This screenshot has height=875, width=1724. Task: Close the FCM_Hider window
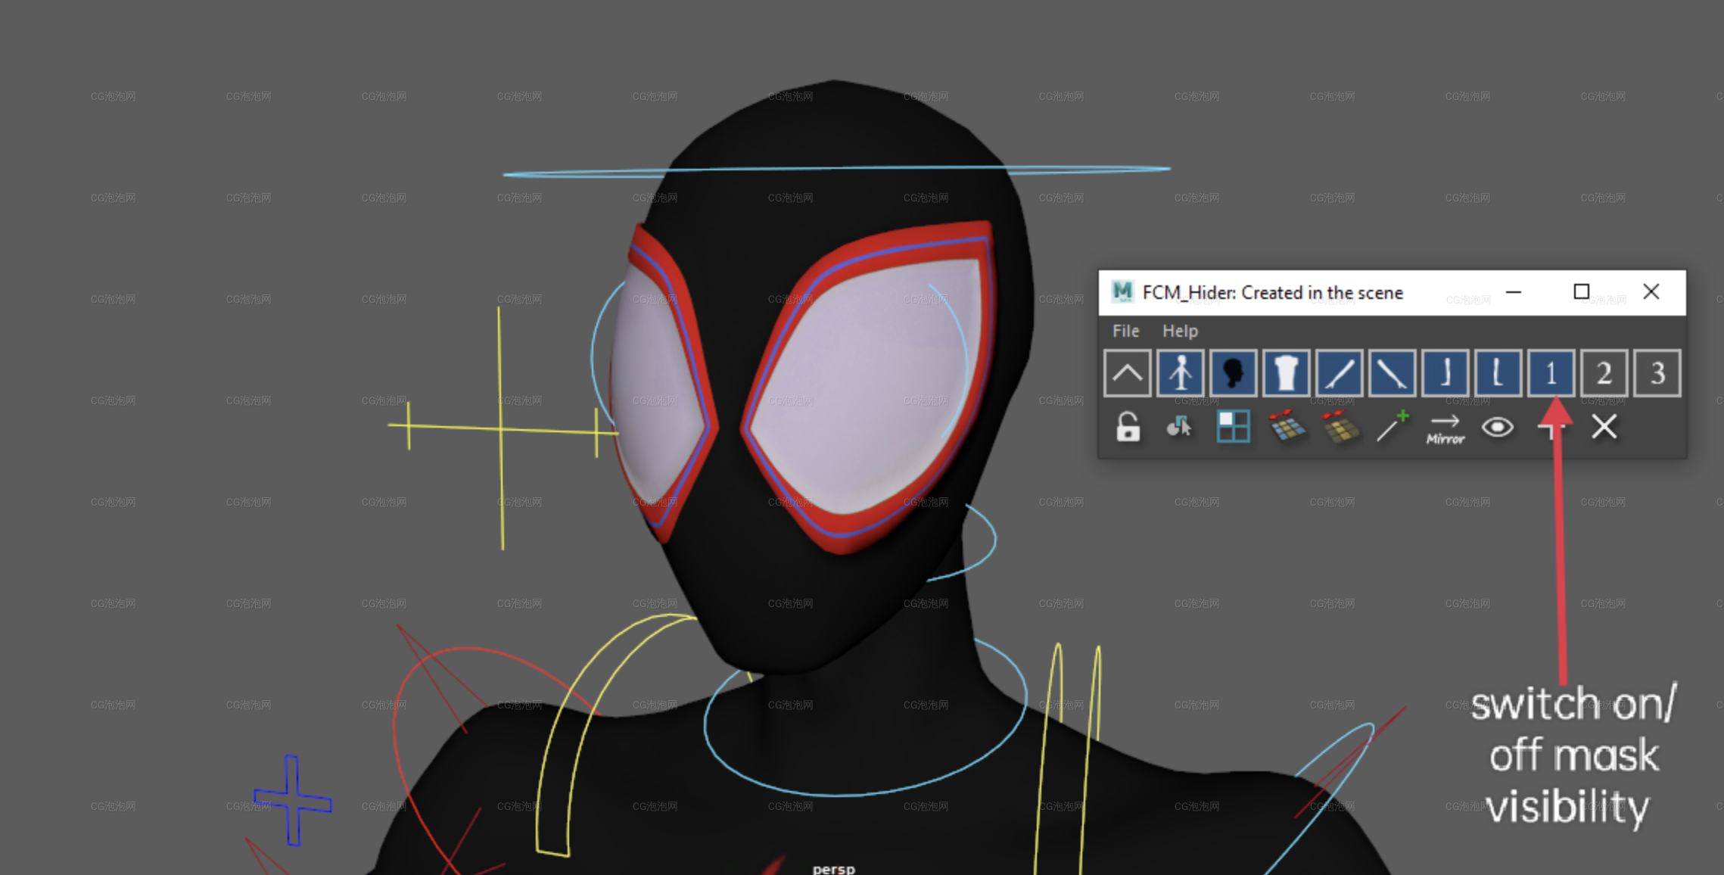tap(1651, 292)
